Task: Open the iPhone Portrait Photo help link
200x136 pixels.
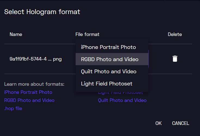Action: 28,92
